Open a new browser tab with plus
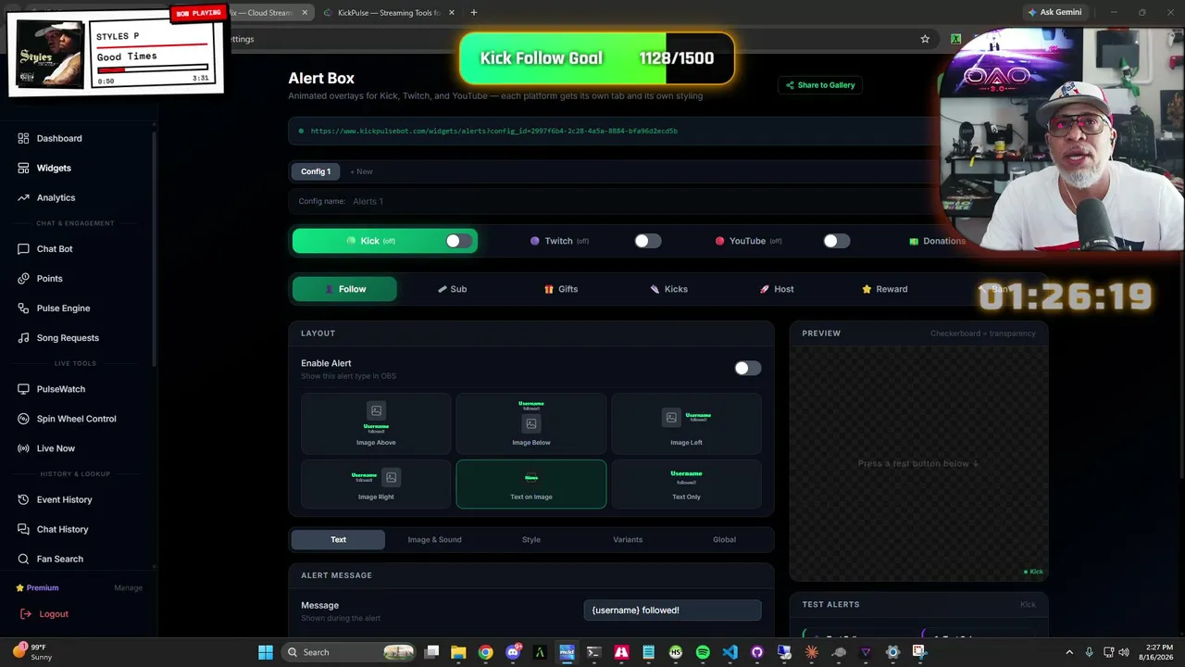The width and height of the screenshot is (1185, 667). coord(473,13)
